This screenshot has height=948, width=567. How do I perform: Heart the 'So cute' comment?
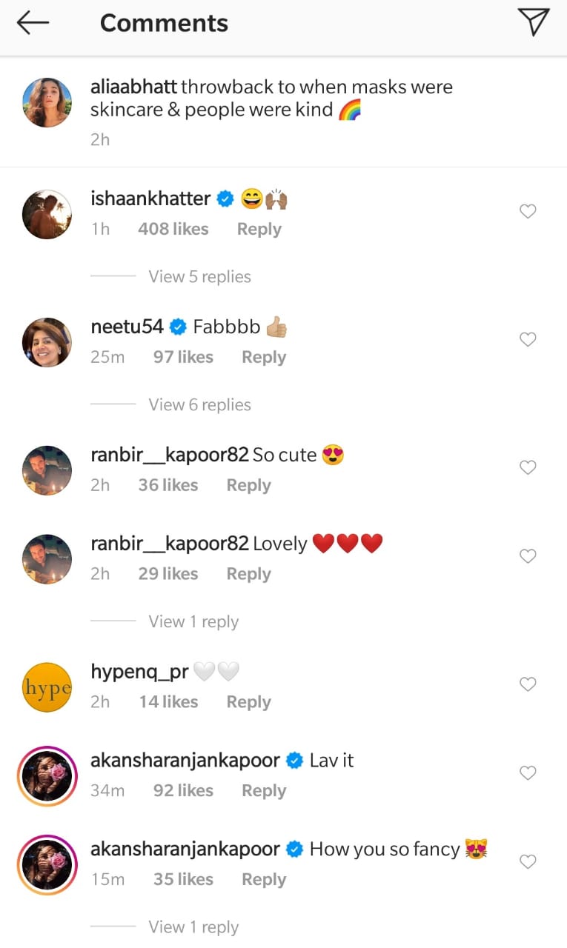[527, 468]
